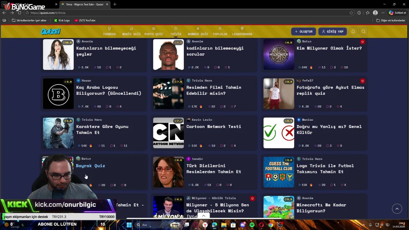Open the Windows Start button

pyautogui.click(x=129, y=225)
